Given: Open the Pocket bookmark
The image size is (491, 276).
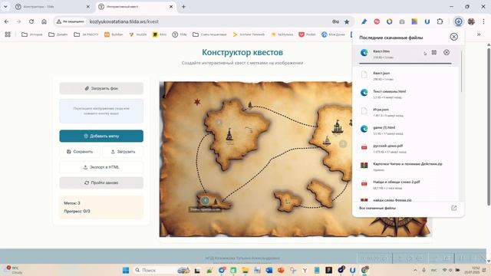Looking at the screenshot, I should click(307, 34).
